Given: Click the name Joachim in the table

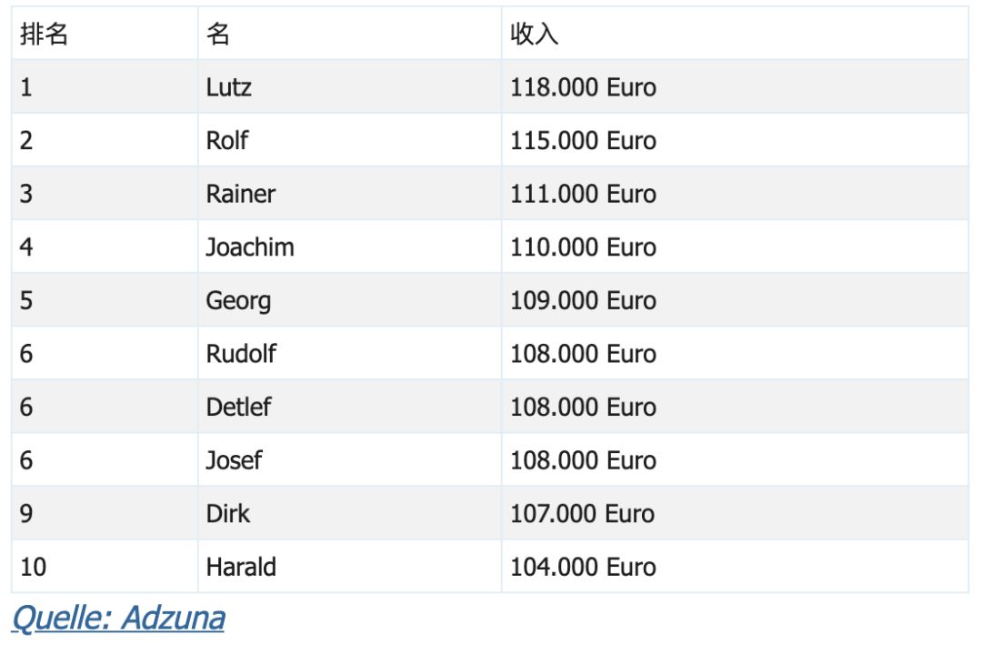Looking at the screenshot, I should pyautogui.click(x=250, y=247).
